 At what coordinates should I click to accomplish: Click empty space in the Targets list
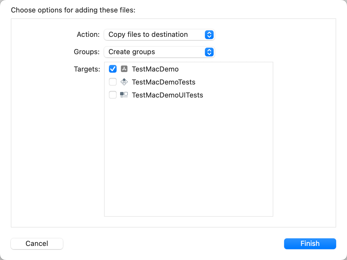pyautogui.click(x=188, y=157)
